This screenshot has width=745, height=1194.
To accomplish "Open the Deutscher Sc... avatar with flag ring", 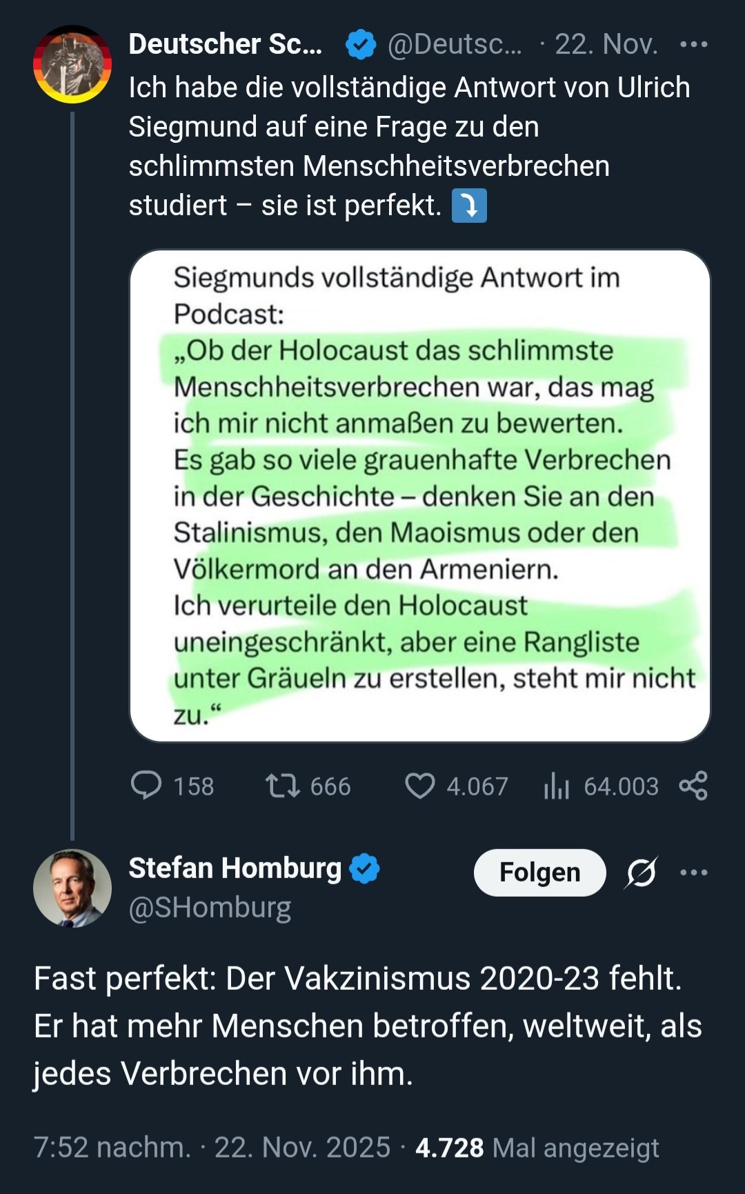I will click(x=72, y=64).
